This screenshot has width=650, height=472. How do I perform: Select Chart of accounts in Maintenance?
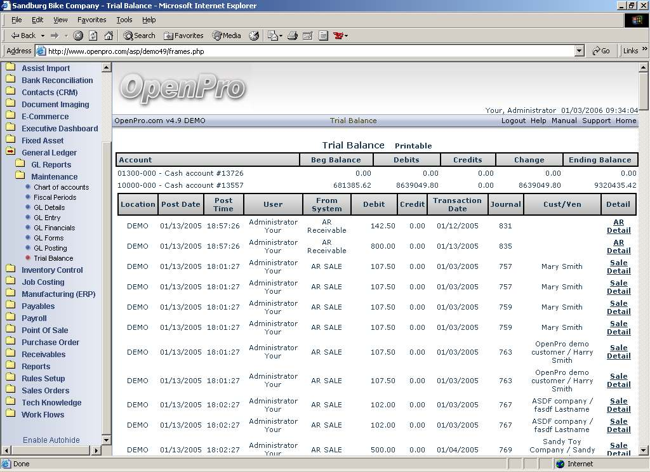pos(61,187)
